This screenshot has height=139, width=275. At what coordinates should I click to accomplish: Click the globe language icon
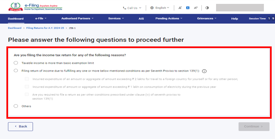[x=152, y=8]
